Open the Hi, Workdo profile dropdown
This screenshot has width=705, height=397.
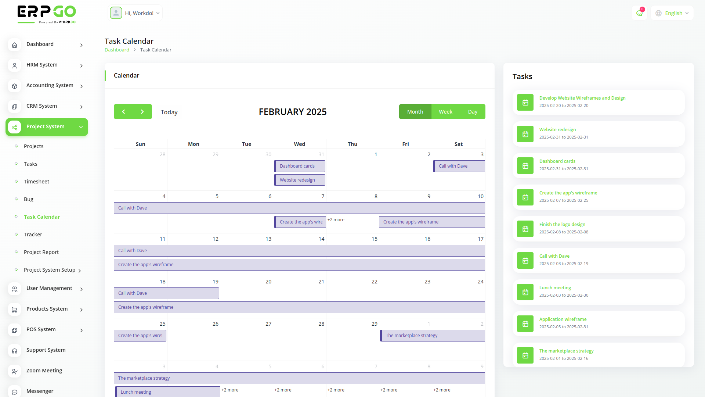pos(135,13)
